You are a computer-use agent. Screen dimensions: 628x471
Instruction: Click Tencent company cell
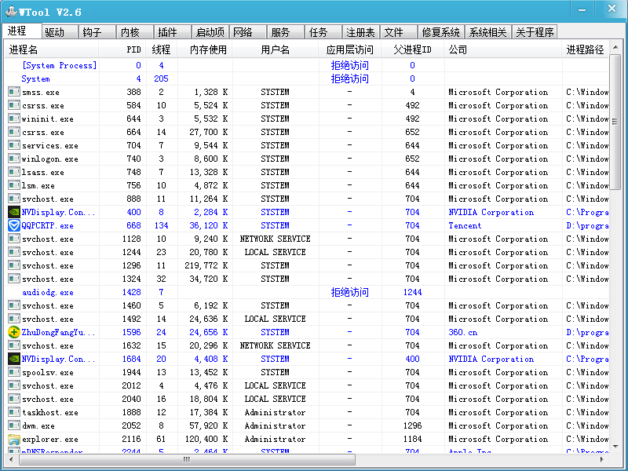(x=465, y=225)
